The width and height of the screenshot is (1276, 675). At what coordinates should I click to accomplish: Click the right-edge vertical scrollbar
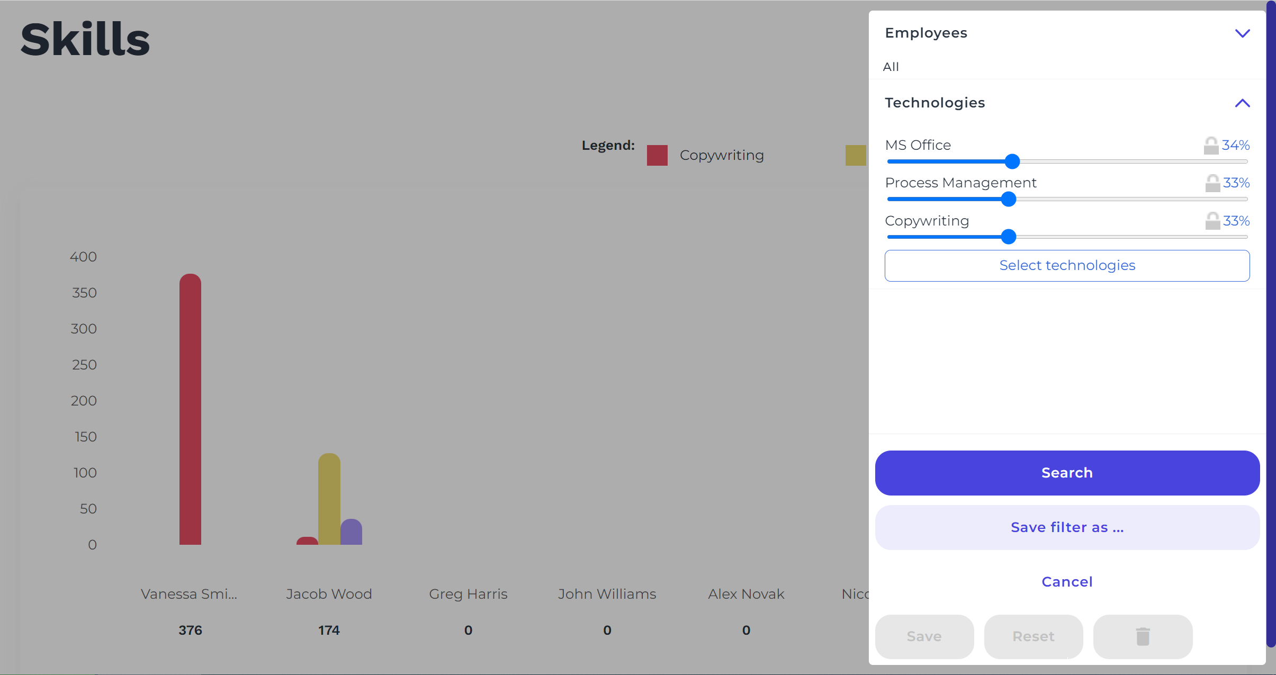pos(1271,323)
